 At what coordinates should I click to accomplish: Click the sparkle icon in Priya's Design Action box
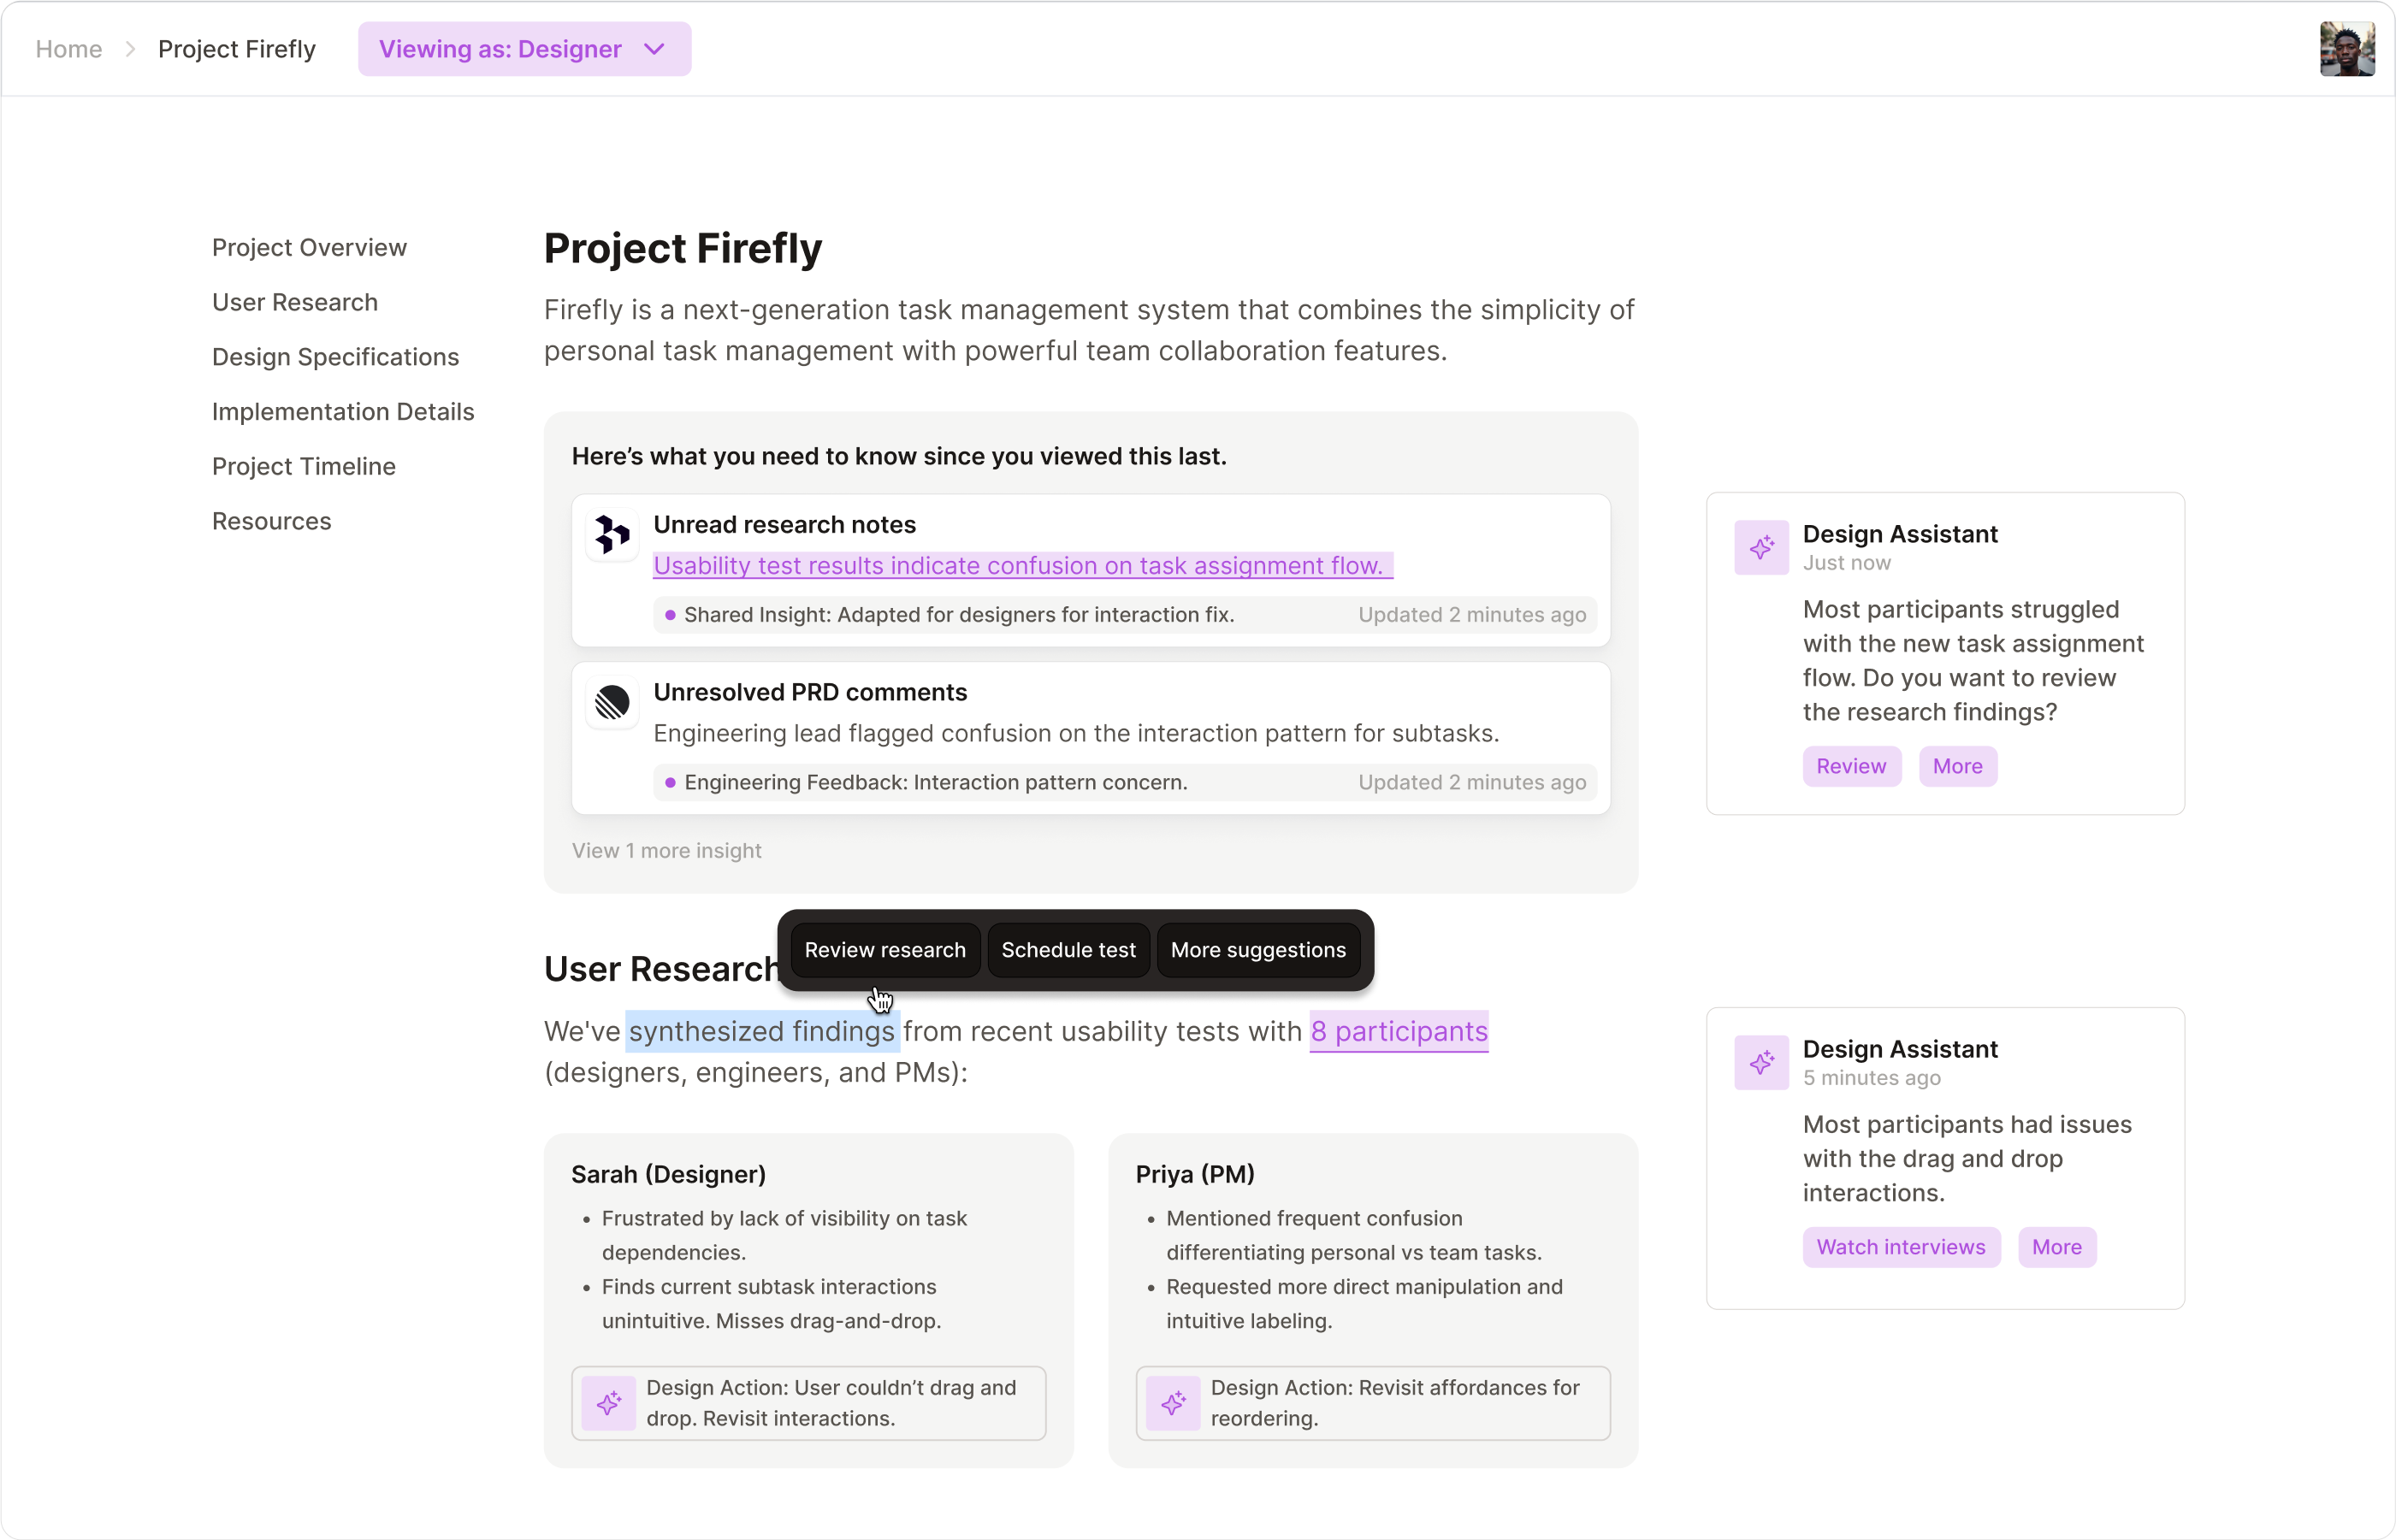point(1173,1403)
